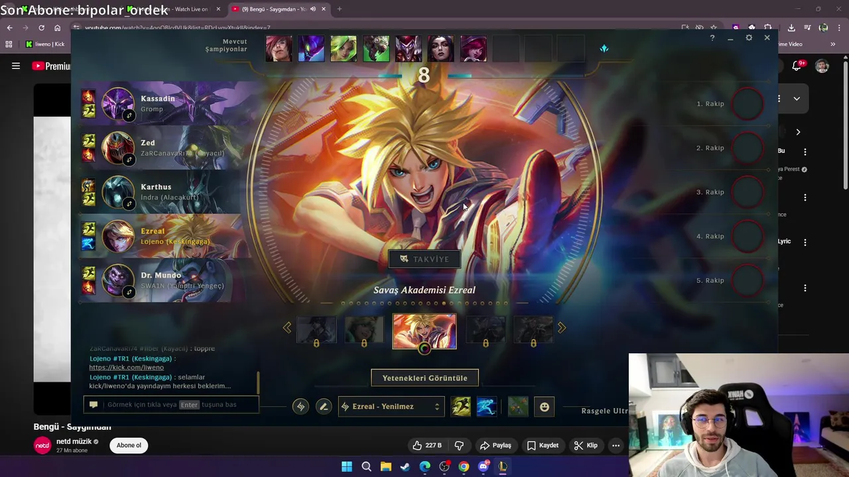This screenshot has width=849, height=477.
Task: Dislike the Bengü video
Action: 459,446
